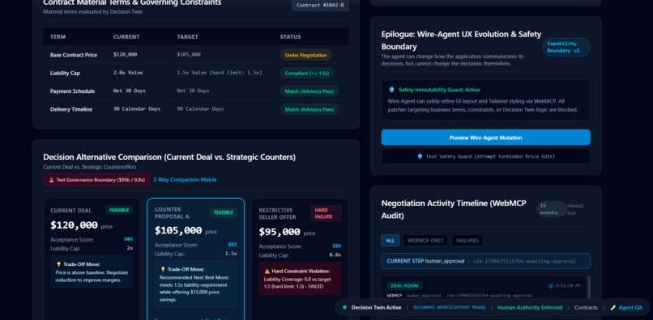This screenshot has height=320, width=653.
Task: Click the blue dot beside the 6:51:54 PM timestamp
Action: pyautogui.click(x=551, y=286)
